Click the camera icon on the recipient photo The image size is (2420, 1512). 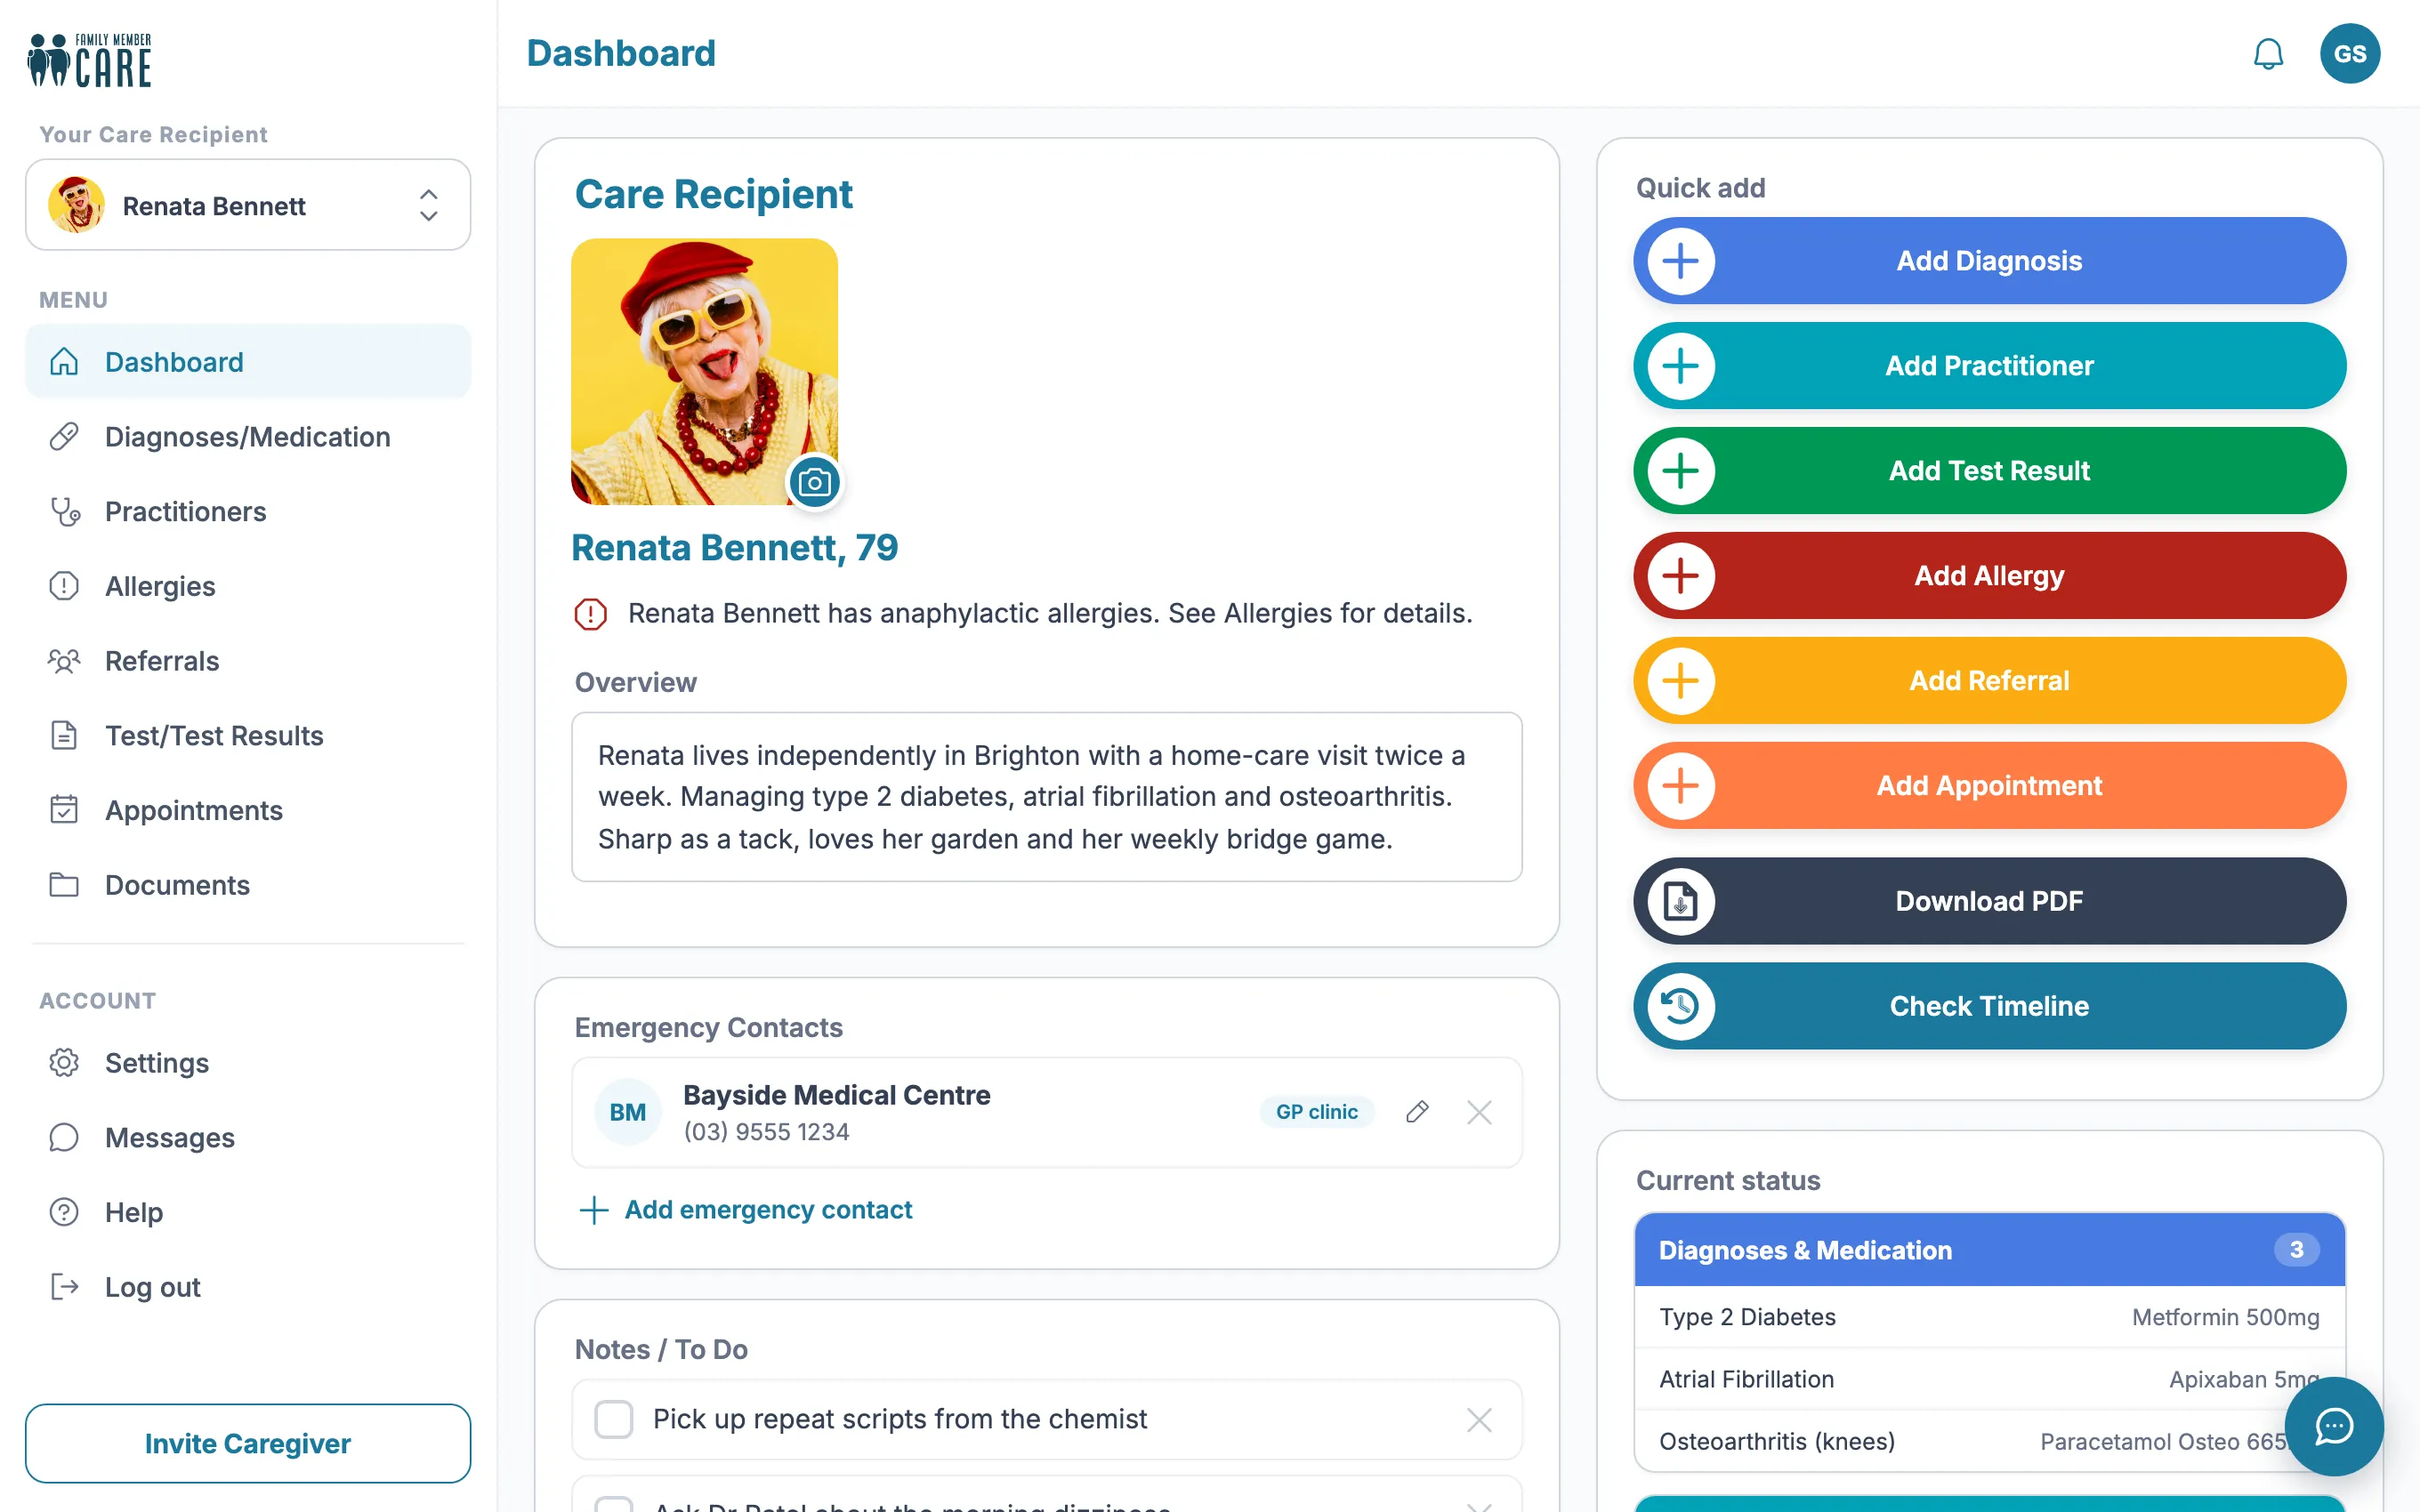point(814,483)
